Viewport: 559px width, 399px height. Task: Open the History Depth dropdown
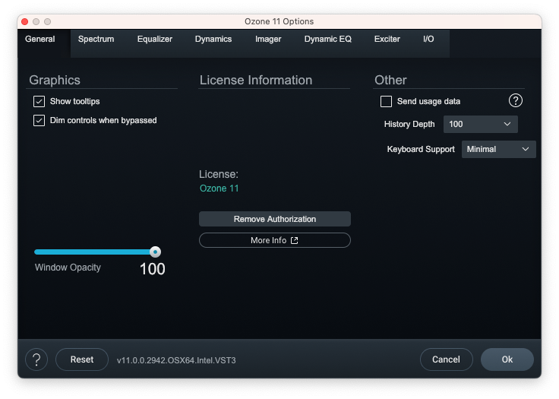click(x=480, y=124)
